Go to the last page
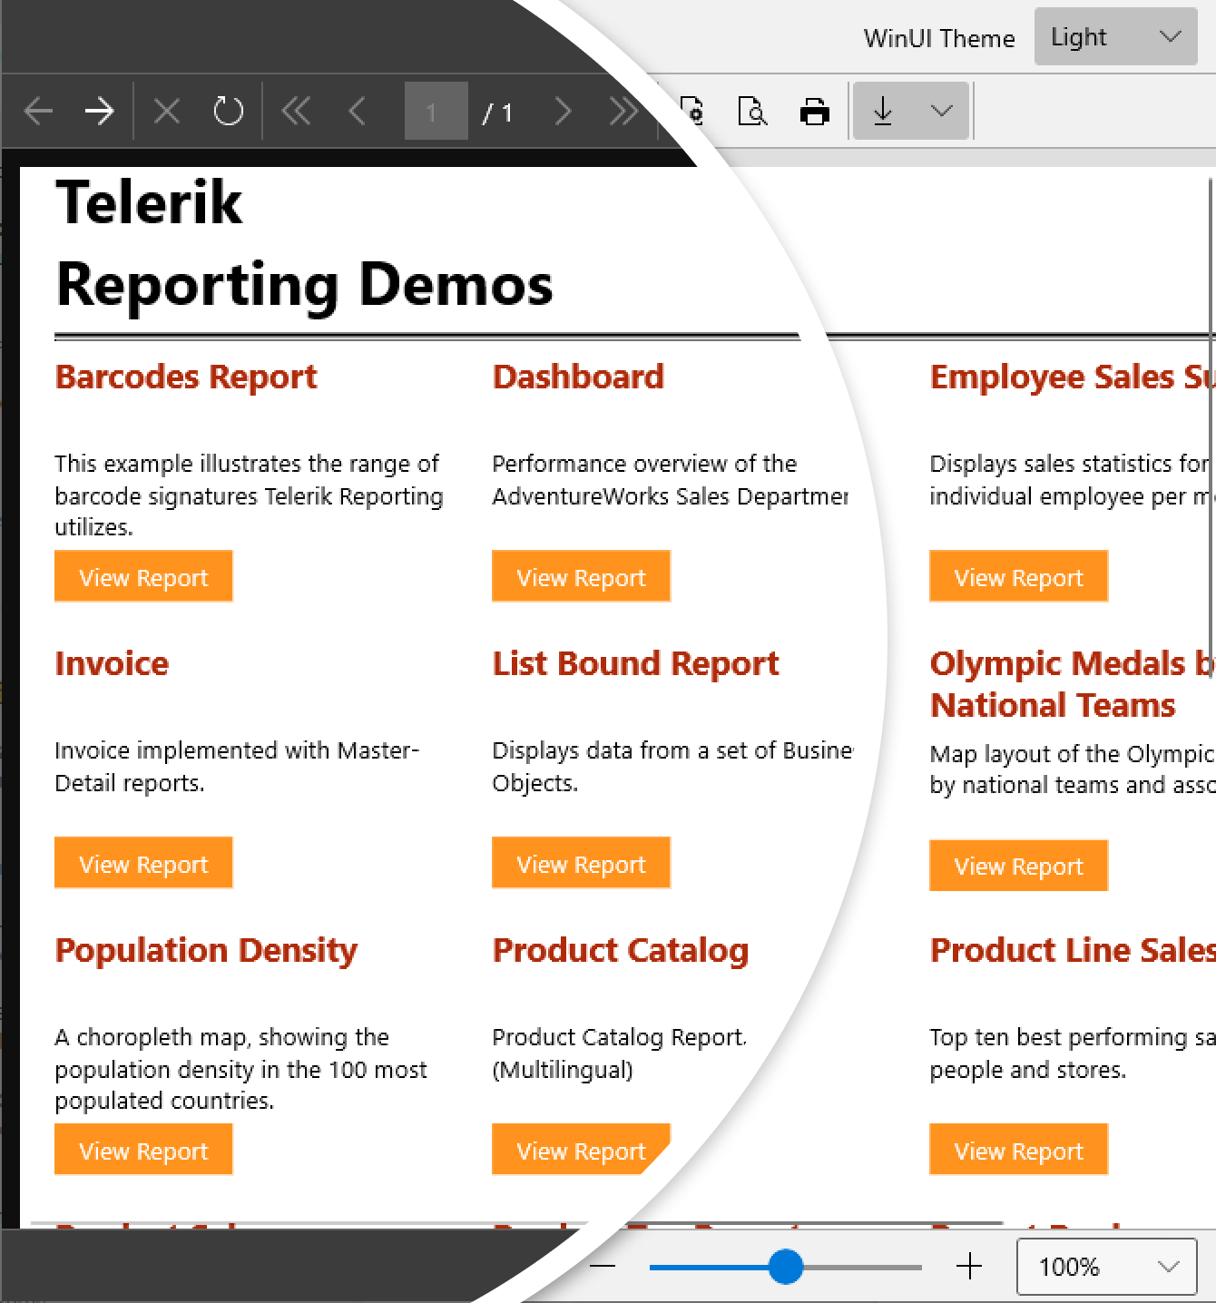 (x=623, y=112)
